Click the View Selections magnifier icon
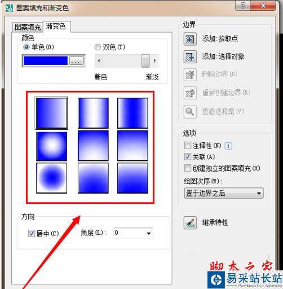 pos(190,112)
